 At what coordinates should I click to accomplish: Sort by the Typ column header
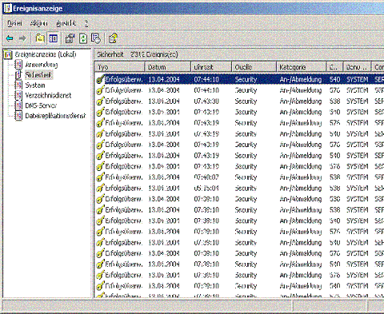[119, 67]
